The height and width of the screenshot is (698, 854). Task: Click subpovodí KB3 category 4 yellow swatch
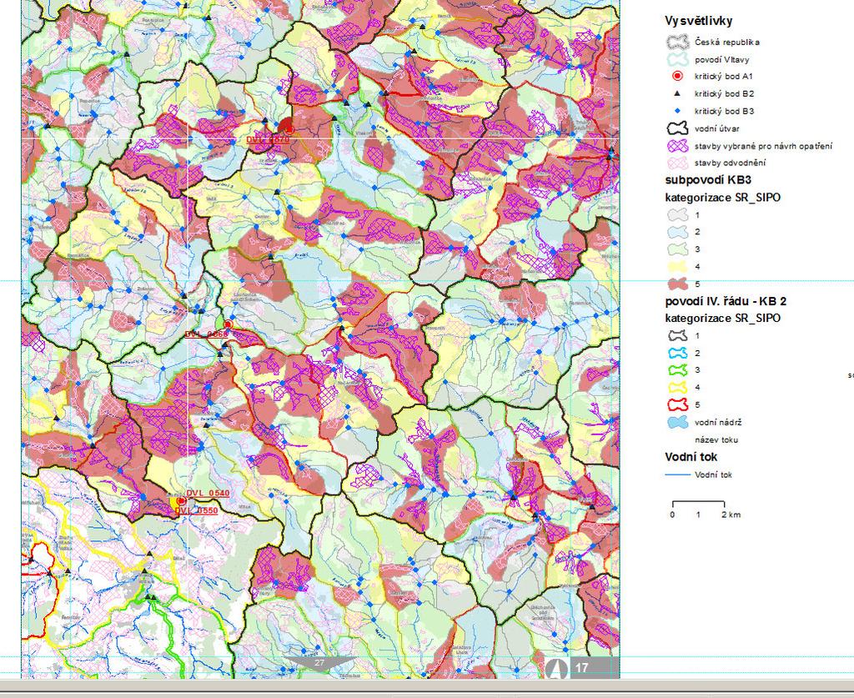point(677,267)
